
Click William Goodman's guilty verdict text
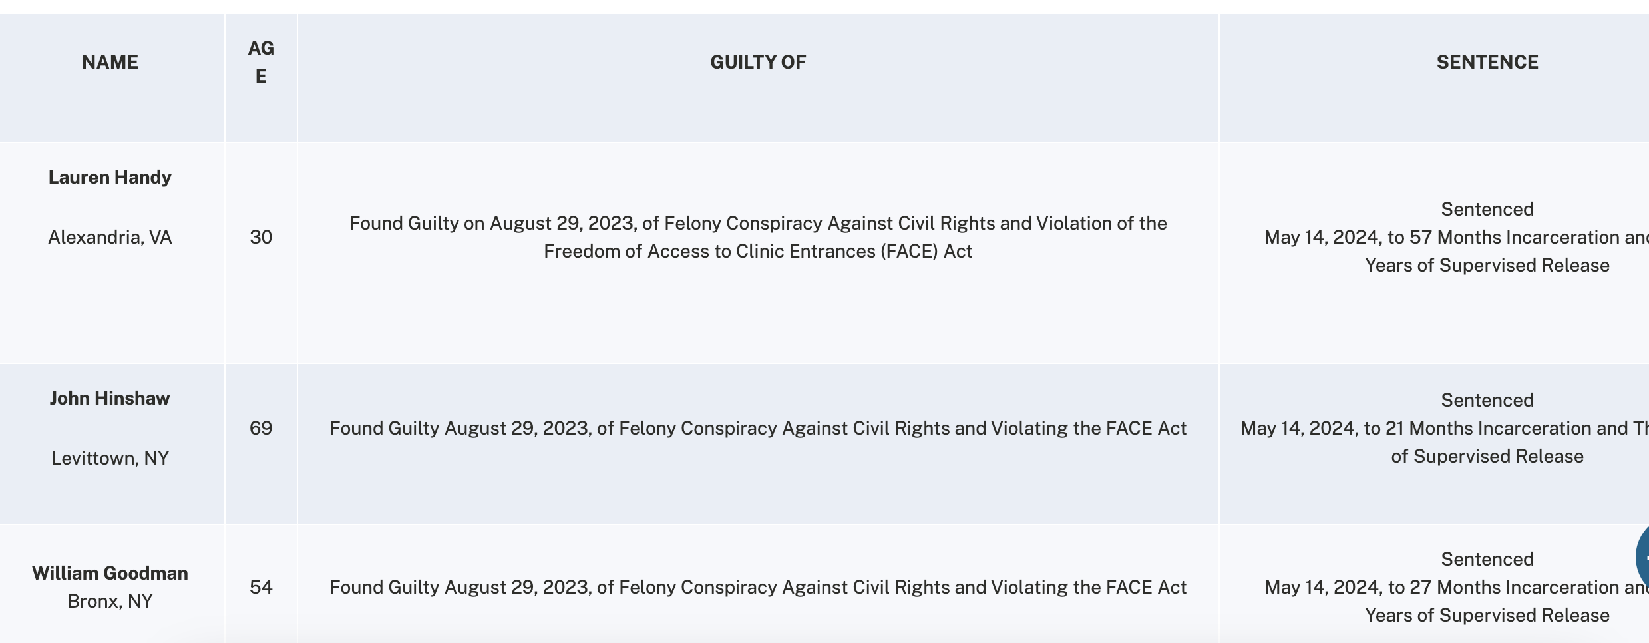(x=758, y=587)
